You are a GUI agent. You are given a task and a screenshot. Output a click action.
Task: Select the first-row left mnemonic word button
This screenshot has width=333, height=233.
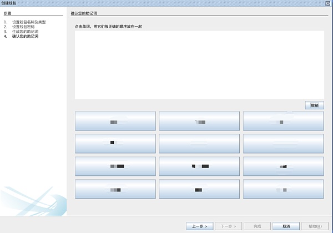click(115, 121)
